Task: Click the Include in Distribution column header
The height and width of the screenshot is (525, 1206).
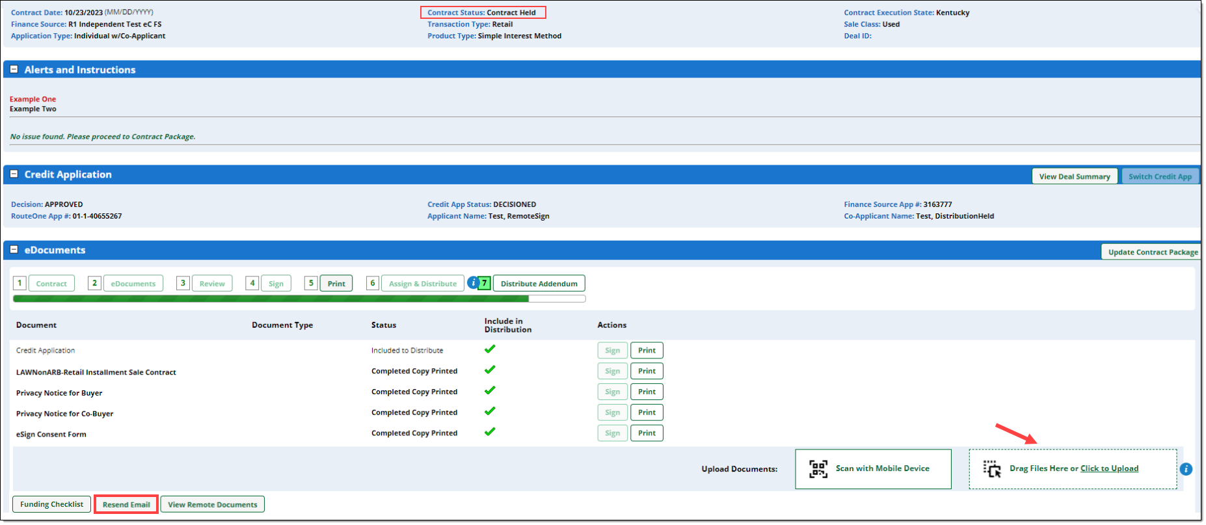Action: 508,325
